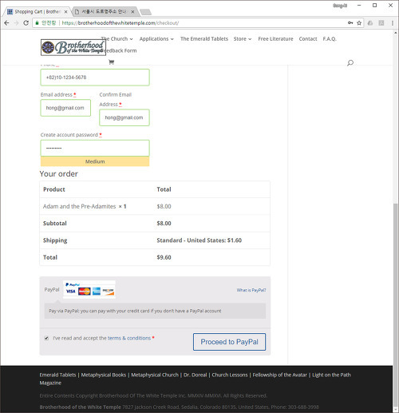The width and height of the screenshot is (399, 413).
Task: Open Church Lessons footer link
Action: coord(230,375)
